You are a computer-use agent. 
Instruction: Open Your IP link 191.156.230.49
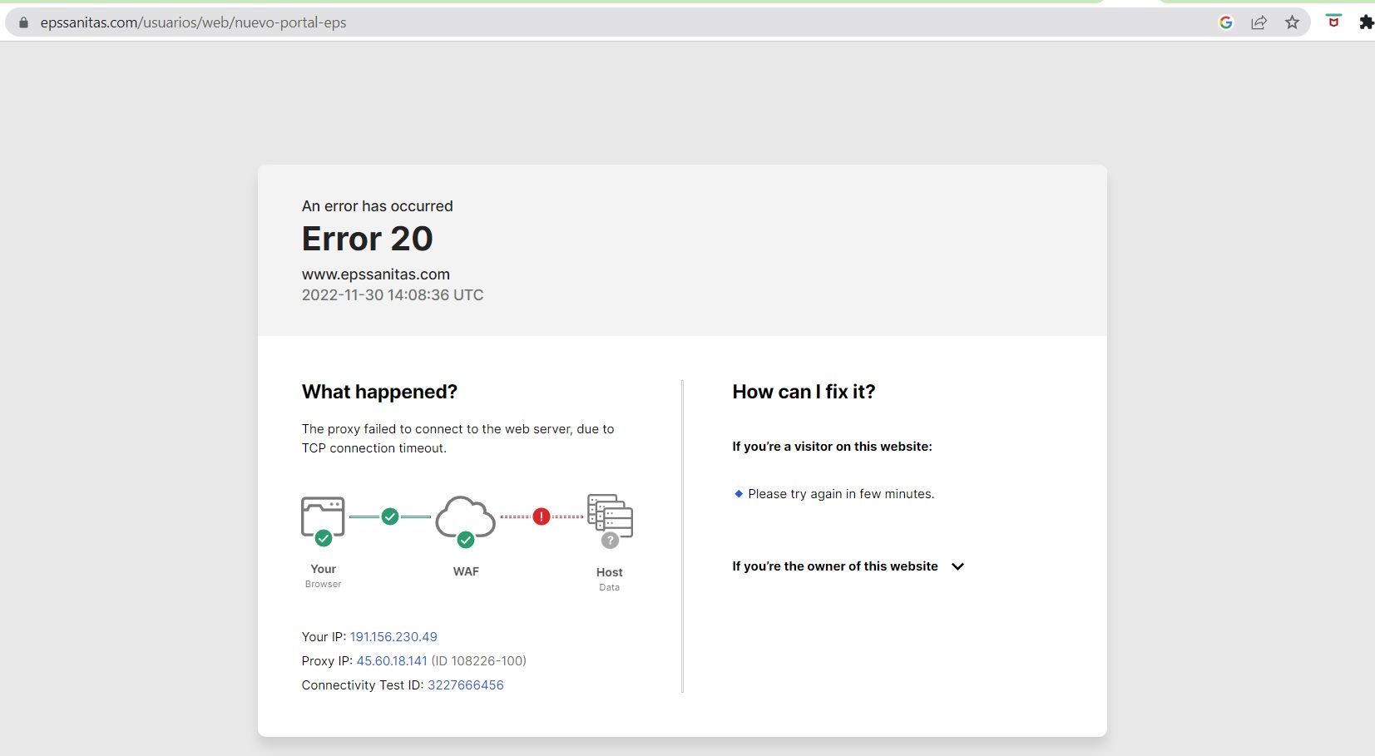tap(393, 637)
